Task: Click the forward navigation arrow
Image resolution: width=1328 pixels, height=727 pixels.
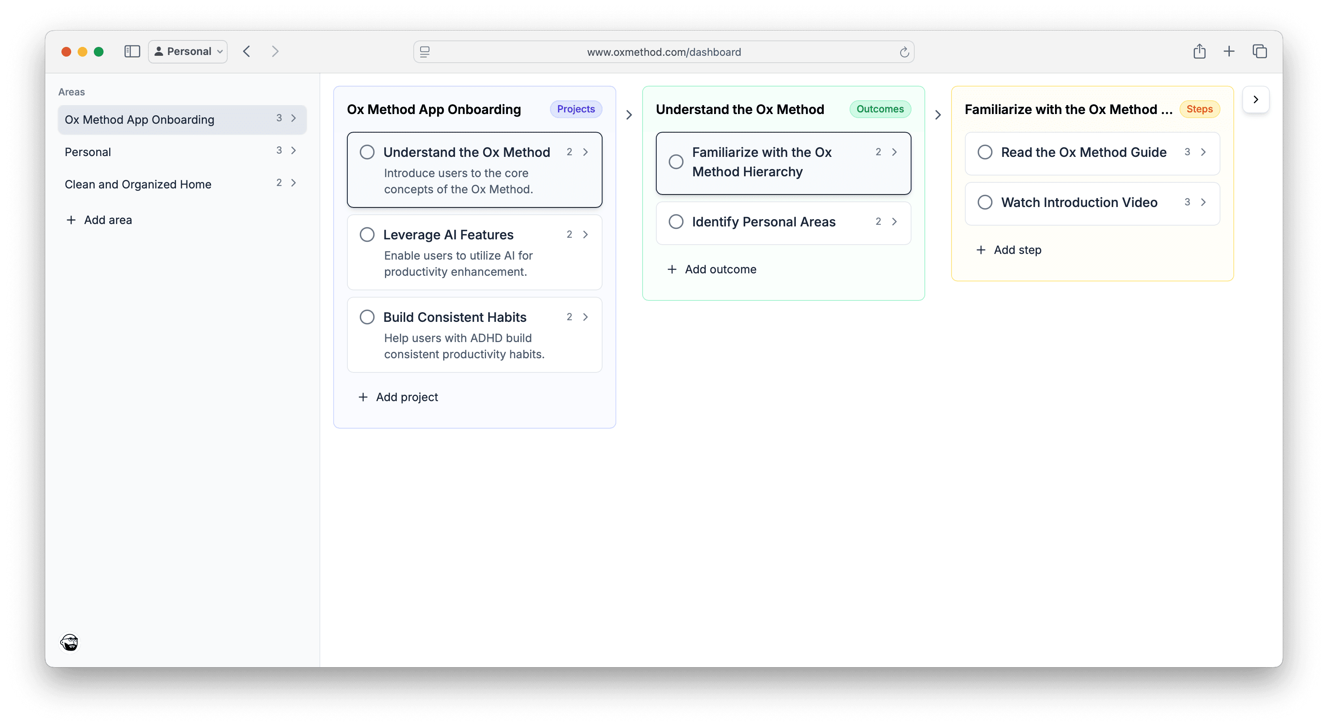Action: pyautogui.click(x=275, y=51)
